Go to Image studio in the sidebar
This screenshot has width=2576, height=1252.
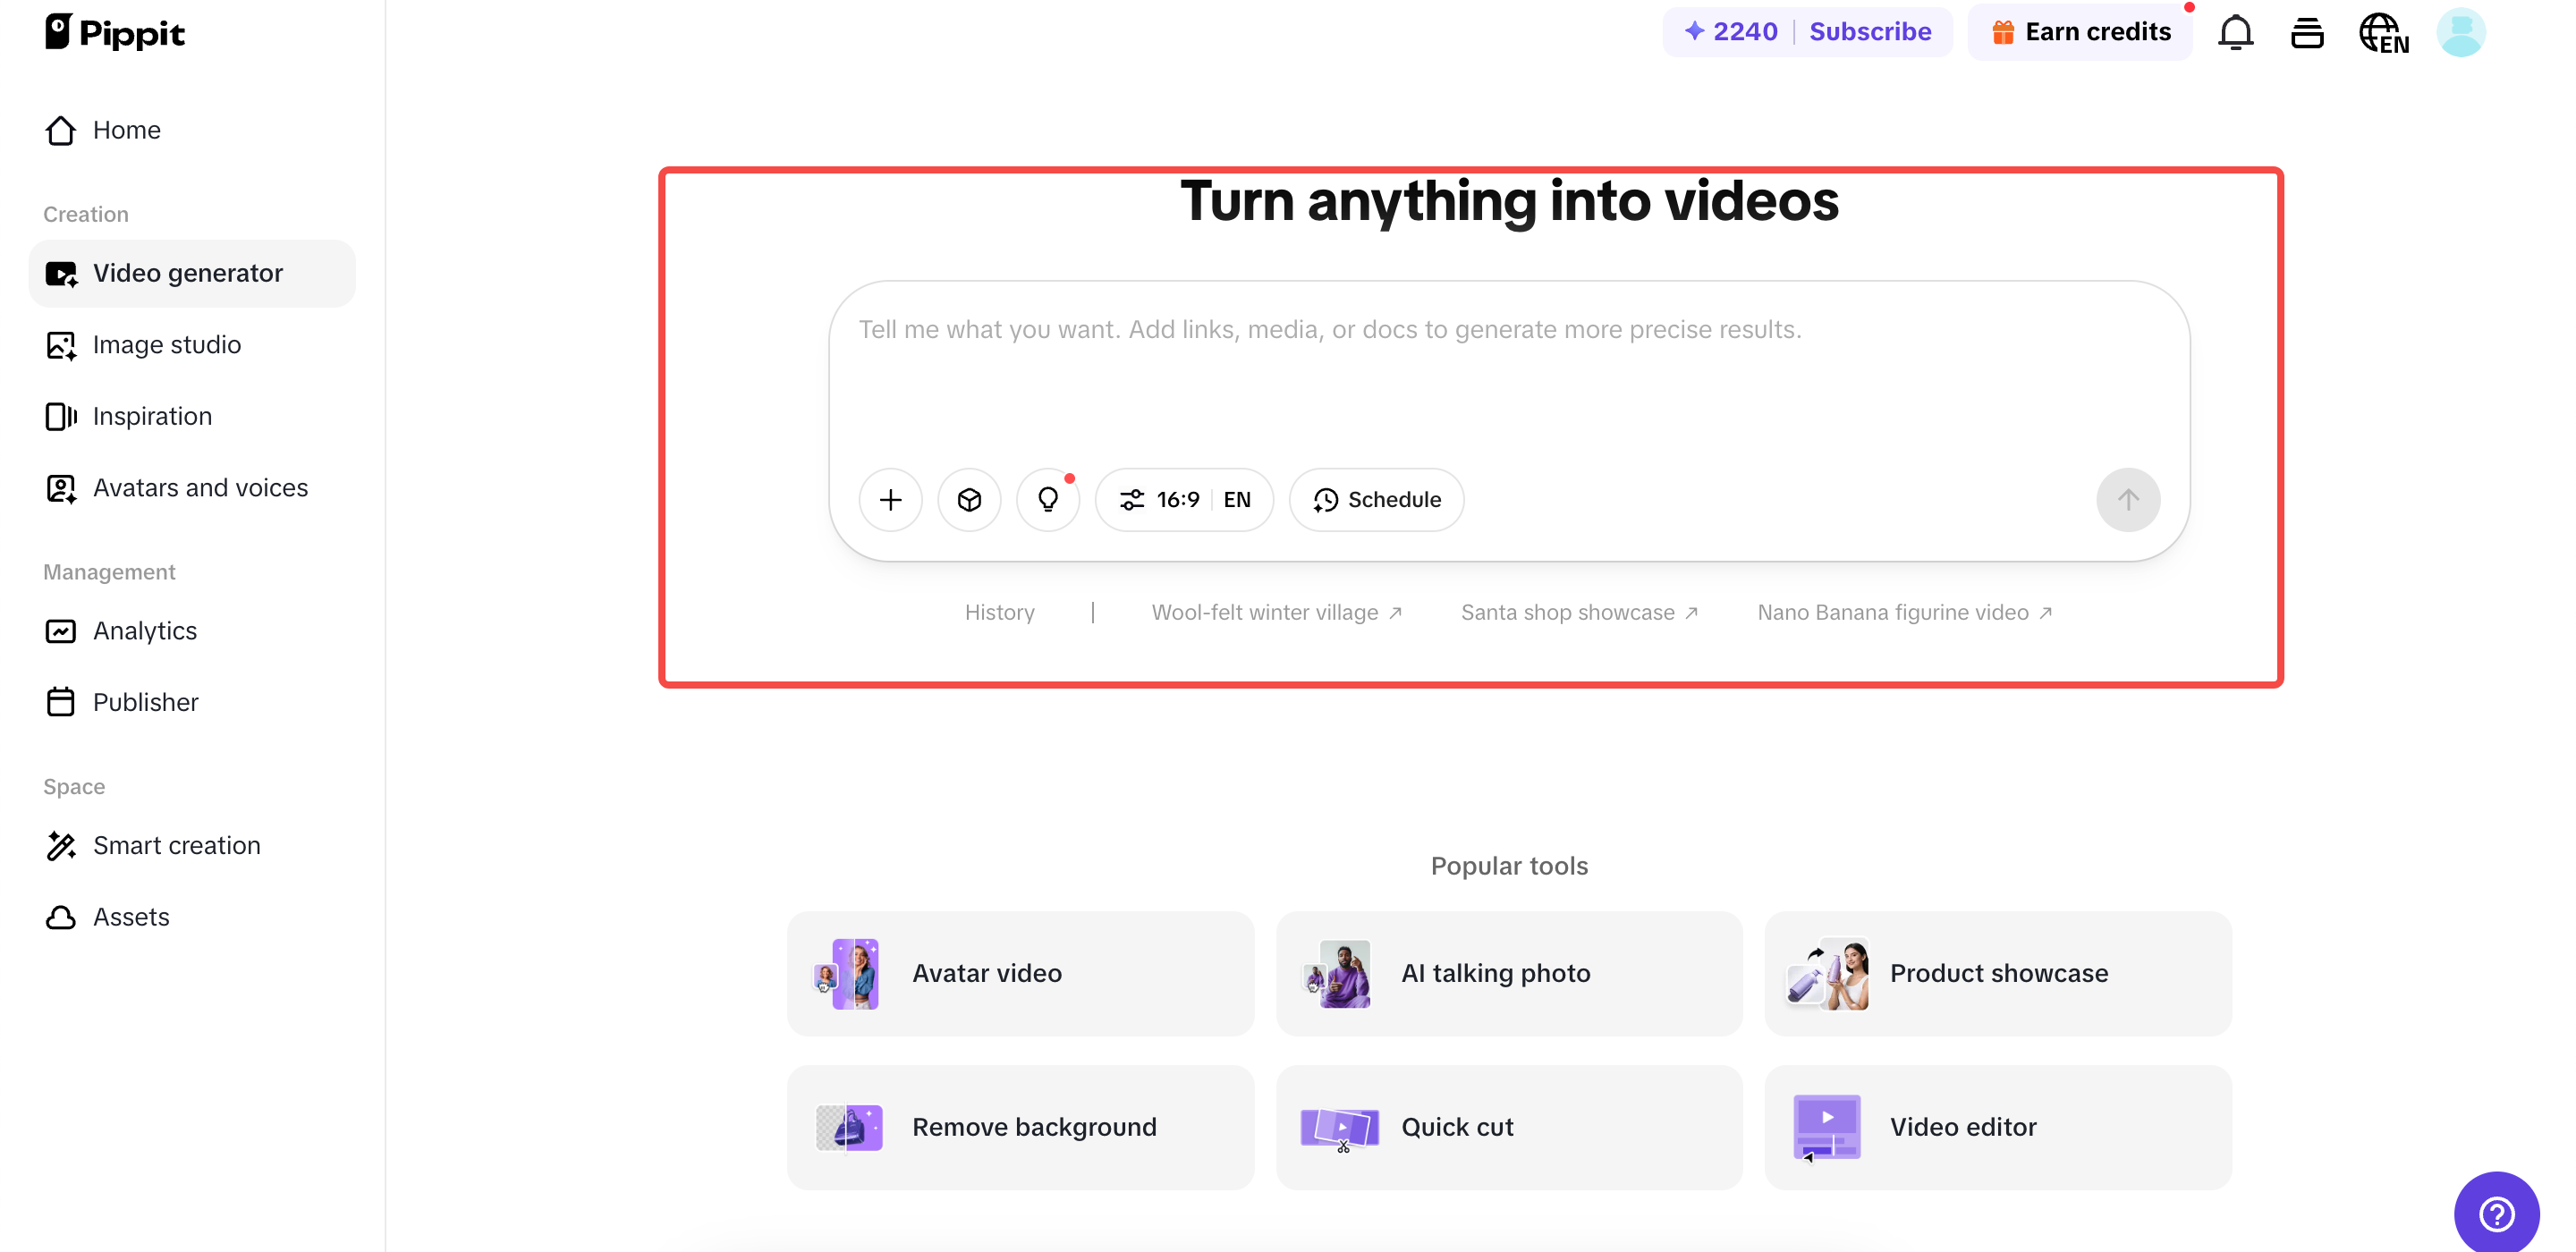pos(166,344)
